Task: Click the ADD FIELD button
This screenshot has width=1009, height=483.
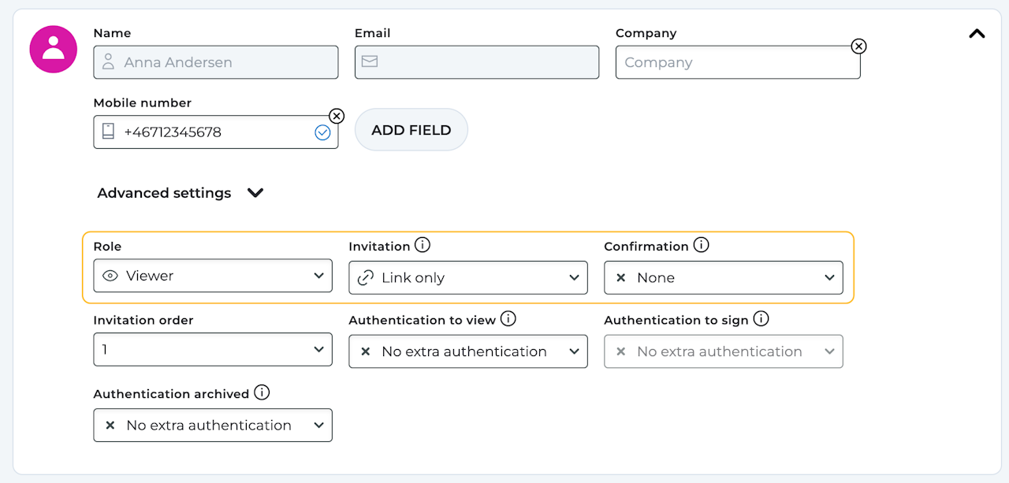Action: pyautogui.click(x=411, y=130)
